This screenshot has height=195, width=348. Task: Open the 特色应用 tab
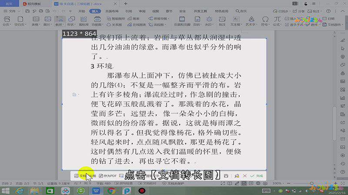221,11
